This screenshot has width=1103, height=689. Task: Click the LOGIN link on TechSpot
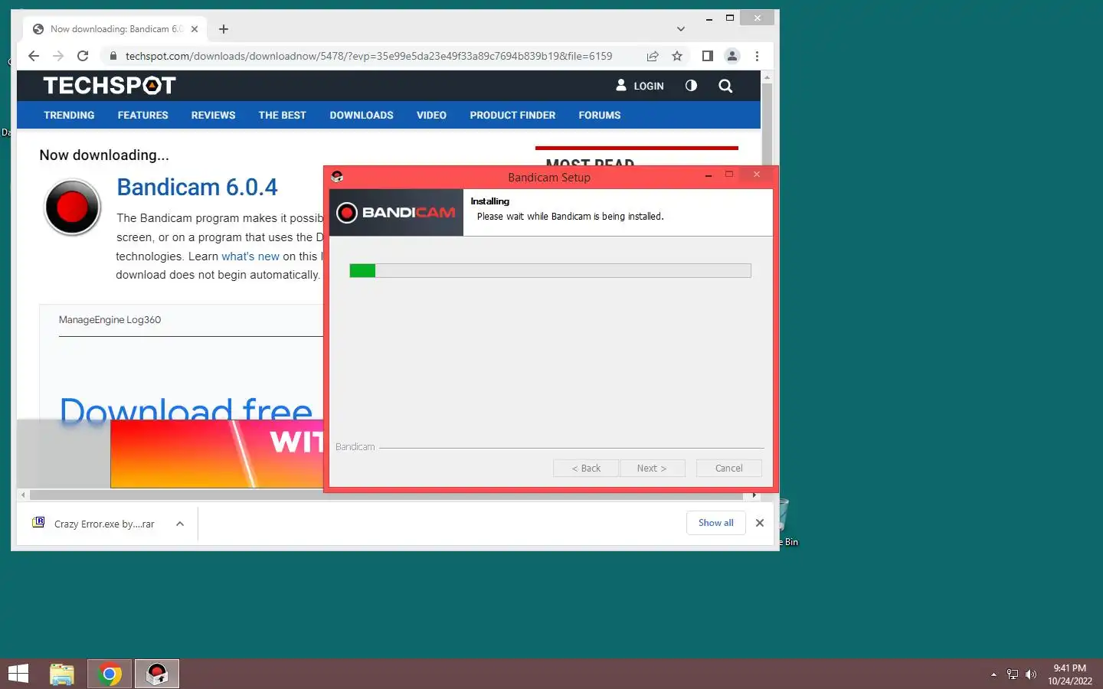[640, 86]
